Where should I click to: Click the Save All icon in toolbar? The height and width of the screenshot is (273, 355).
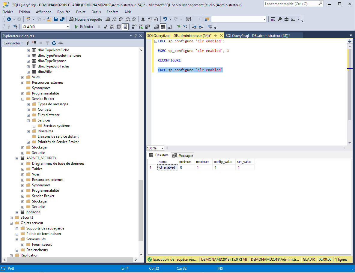(62, 19)
